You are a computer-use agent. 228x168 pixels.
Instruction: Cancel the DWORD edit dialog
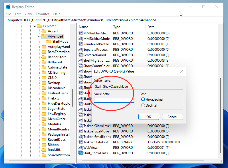point(172,117)
